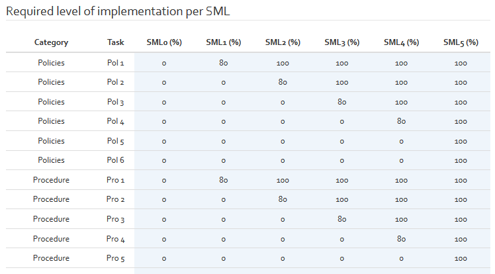This screenshot has width=495, height=274.
Task: Click the Pro 5 SML5 value 100
Action: (x=461, y=259)
